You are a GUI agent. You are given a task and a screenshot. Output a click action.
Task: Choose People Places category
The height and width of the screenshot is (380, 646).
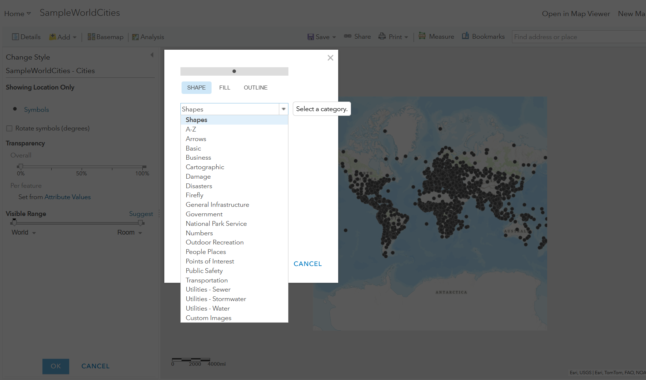tap(234, 252)
